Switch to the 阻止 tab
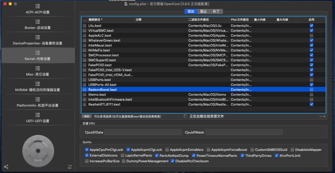This screenshot has width=335, height=173. tap(203, 11)
